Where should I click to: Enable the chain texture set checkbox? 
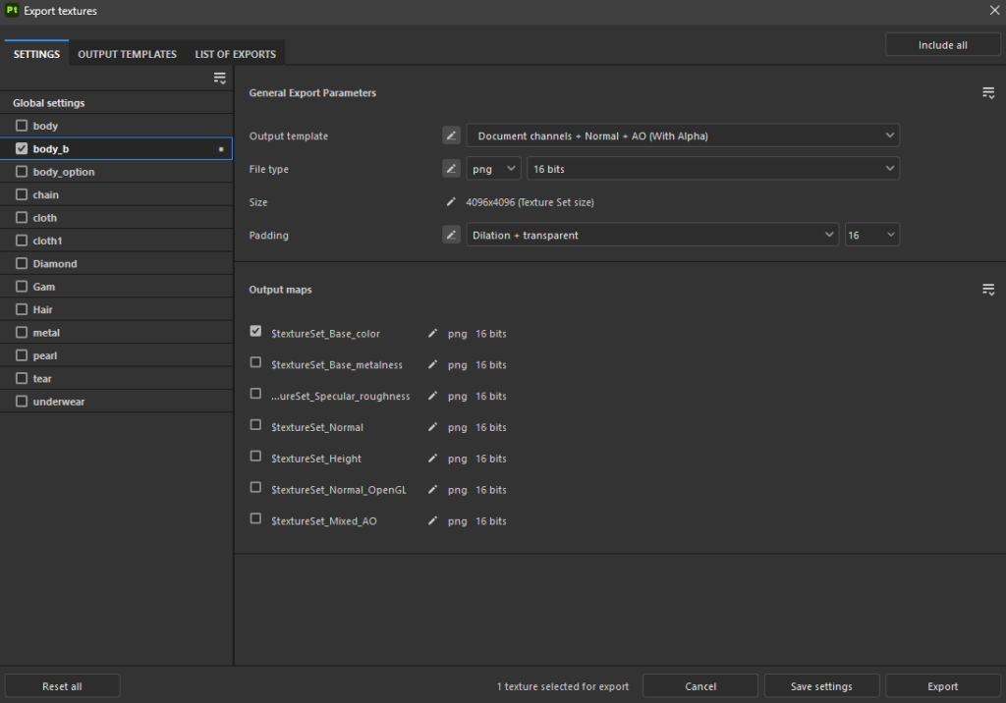click(22, 194)
